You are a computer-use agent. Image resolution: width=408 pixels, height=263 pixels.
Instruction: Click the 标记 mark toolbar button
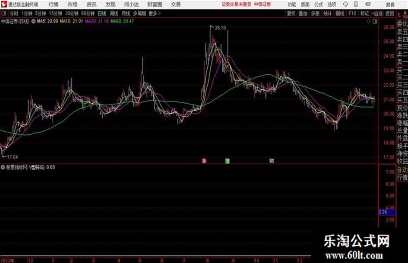pos(364,13)
